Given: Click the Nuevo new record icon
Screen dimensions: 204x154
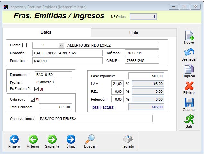Looking at the screenshot, I should pyautogui.click(x=189, y=35).
